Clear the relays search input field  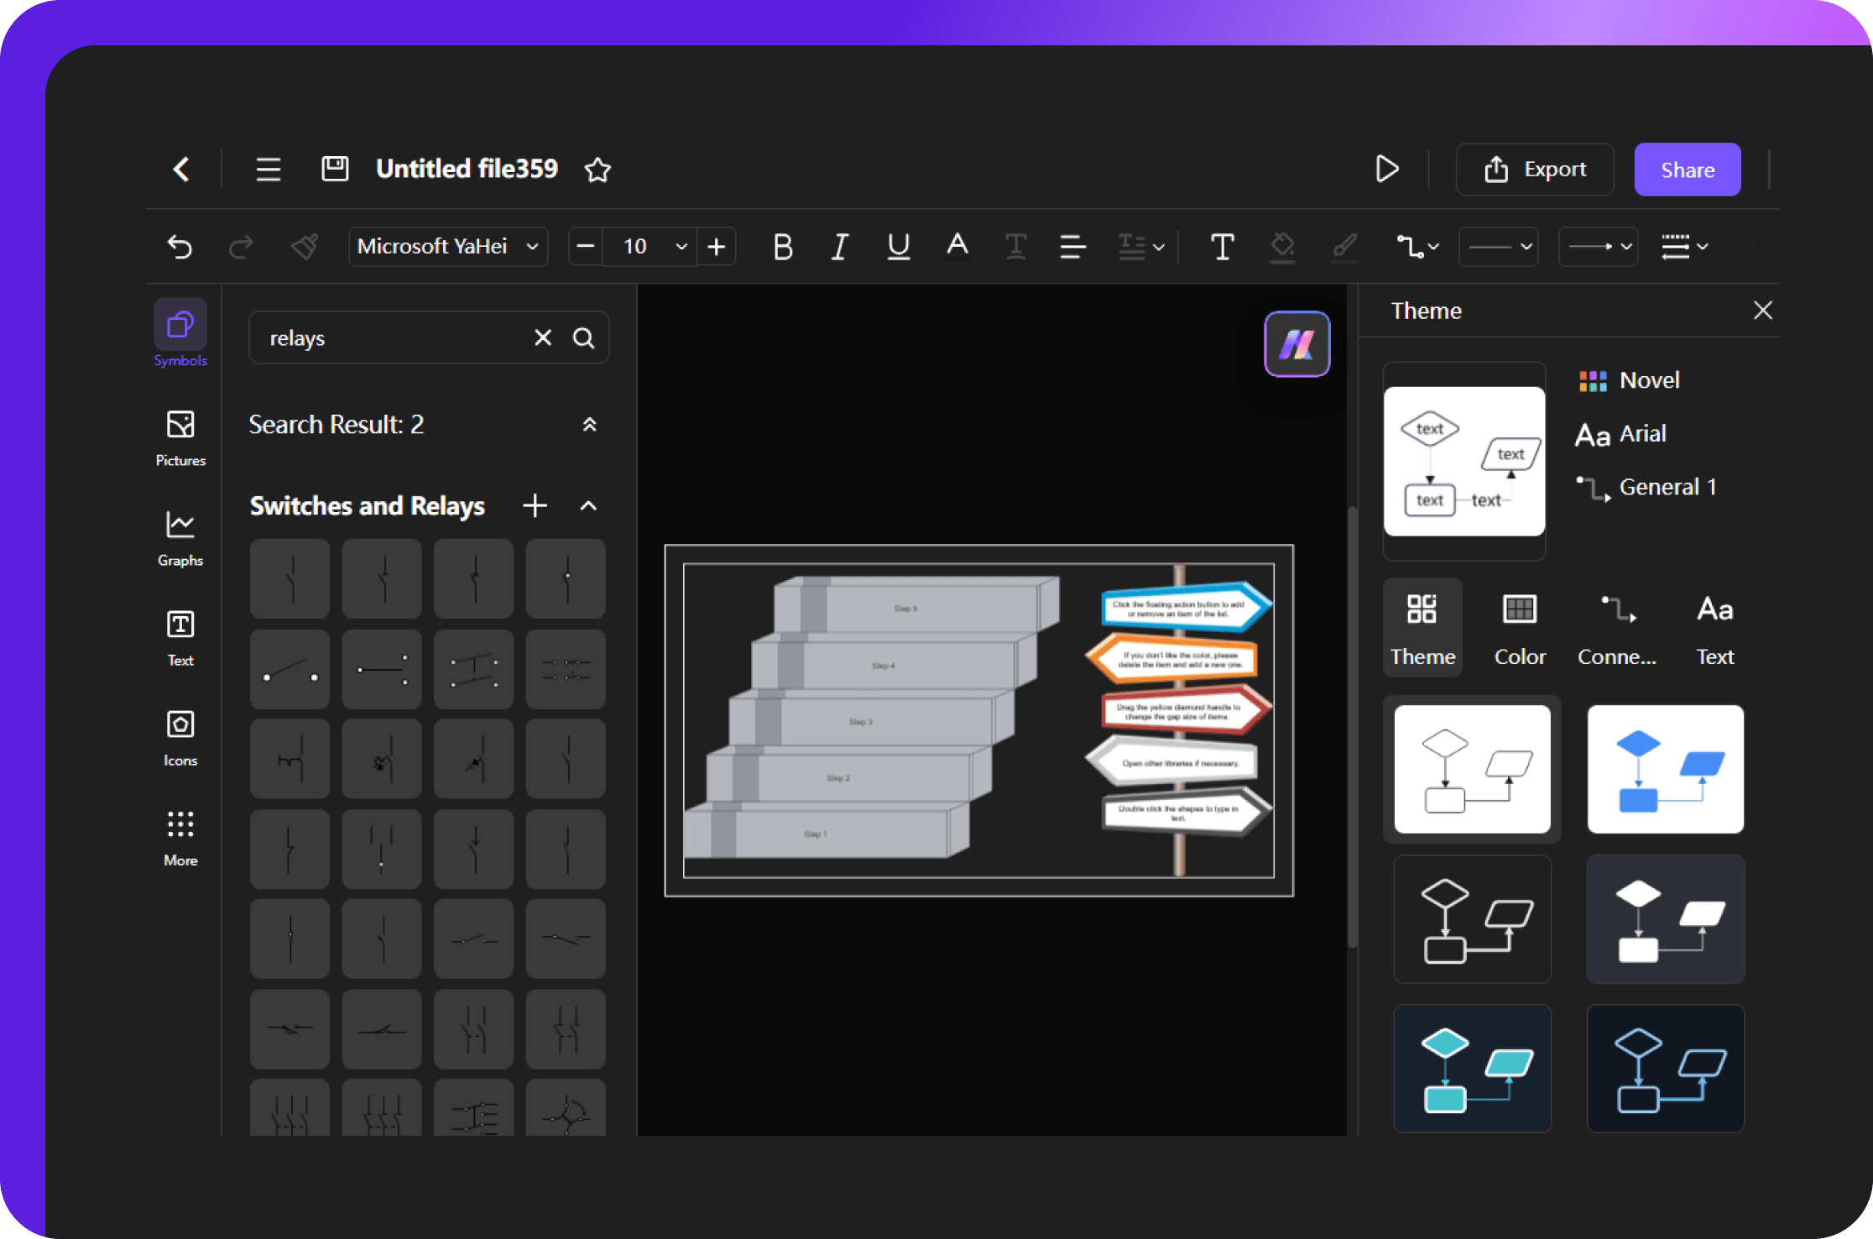click(545, 339)
